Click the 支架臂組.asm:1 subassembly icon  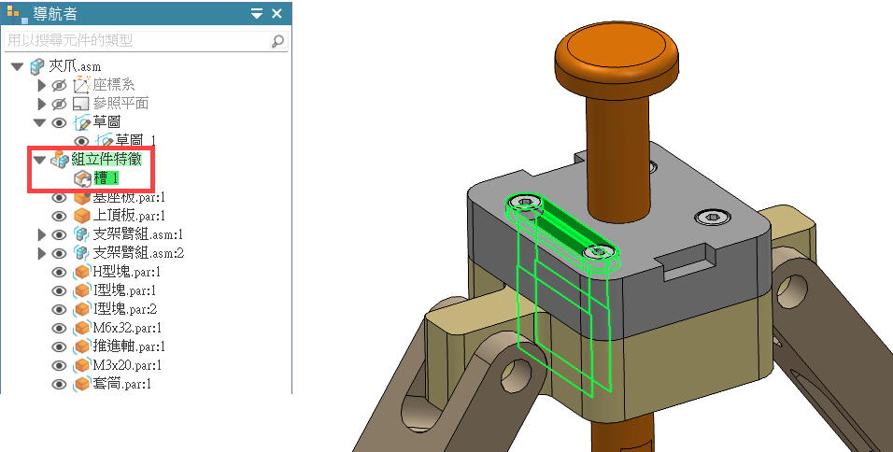coord(82,234)
